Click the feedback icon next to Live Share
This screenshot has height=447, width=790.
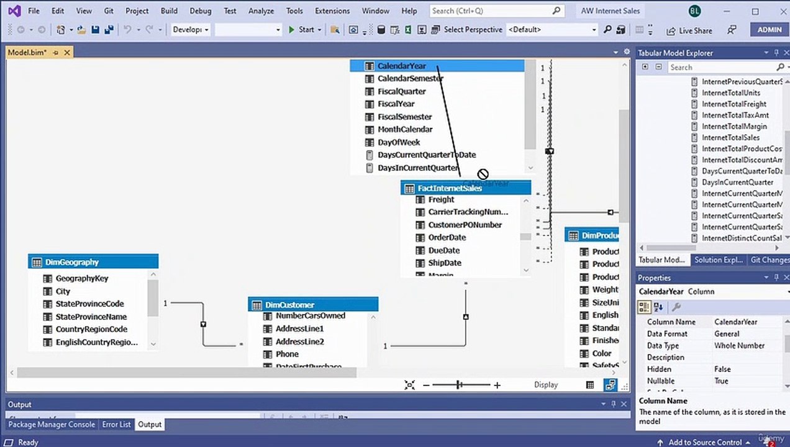tap(732, 30)
